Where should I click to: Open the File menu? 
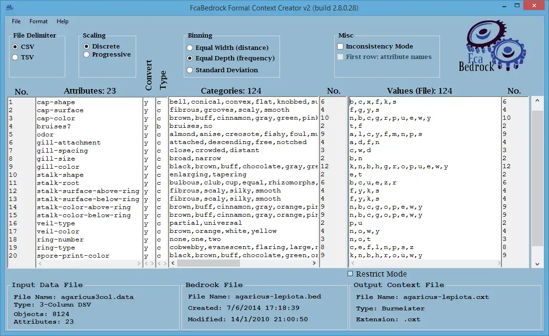coord(16,21)
